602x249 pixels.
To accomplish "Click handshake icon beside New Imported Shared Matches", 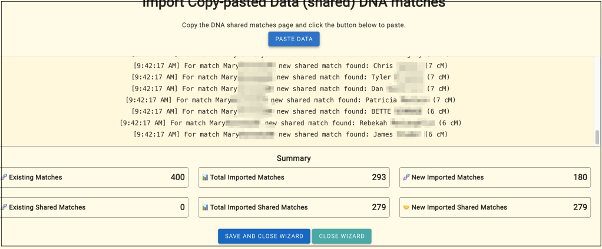I will (x=405, y=207).
